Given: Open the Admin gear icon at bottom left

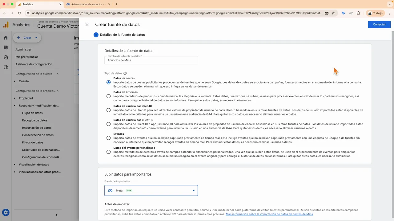Looking at the screenshot, I should 6,212.
